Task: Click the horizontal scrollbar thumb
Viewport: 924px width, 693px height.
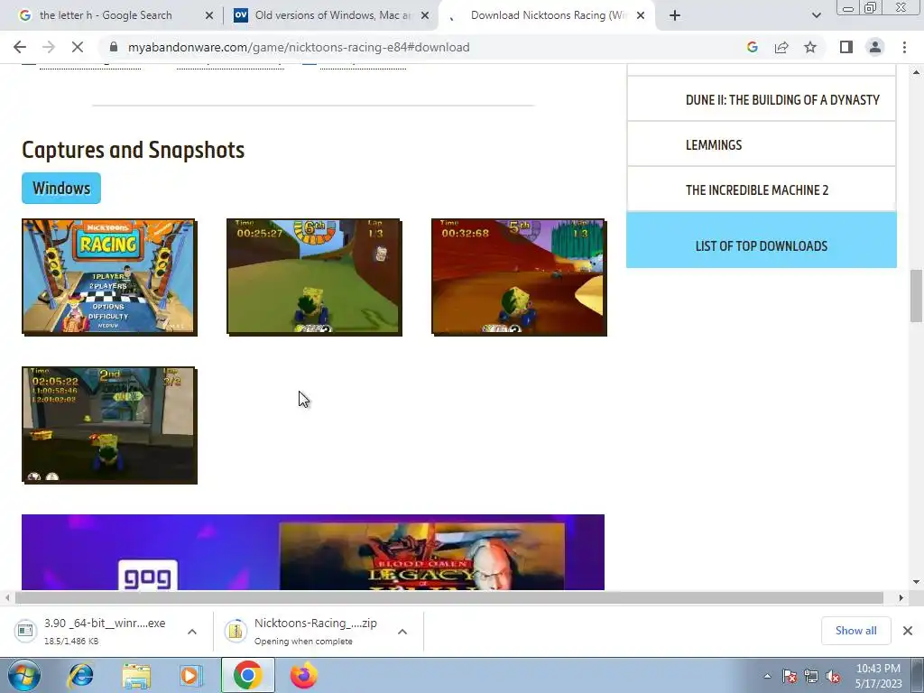Action: [x=449, y=597]
